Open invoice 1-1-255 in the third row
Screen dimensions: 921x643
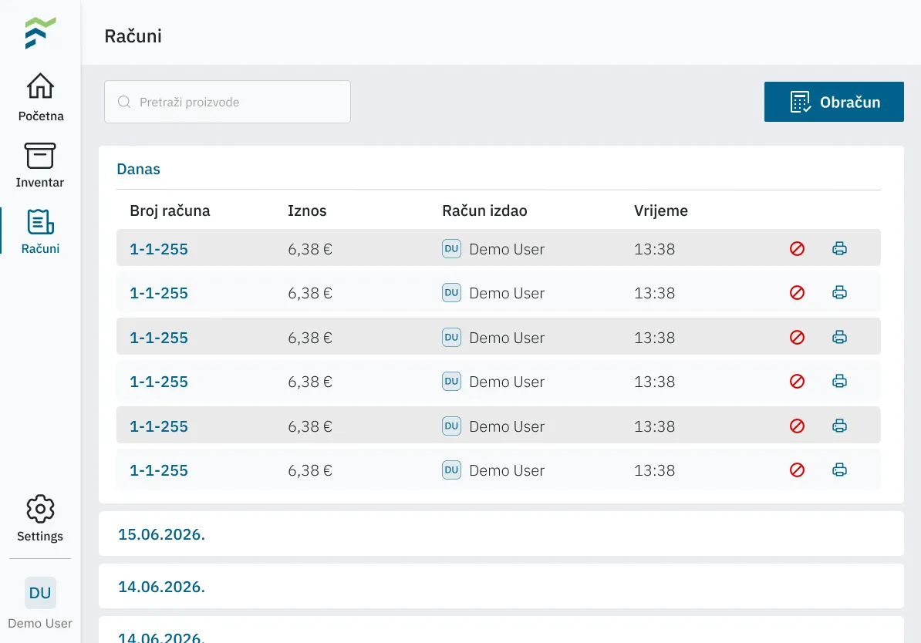coord(159,338)
